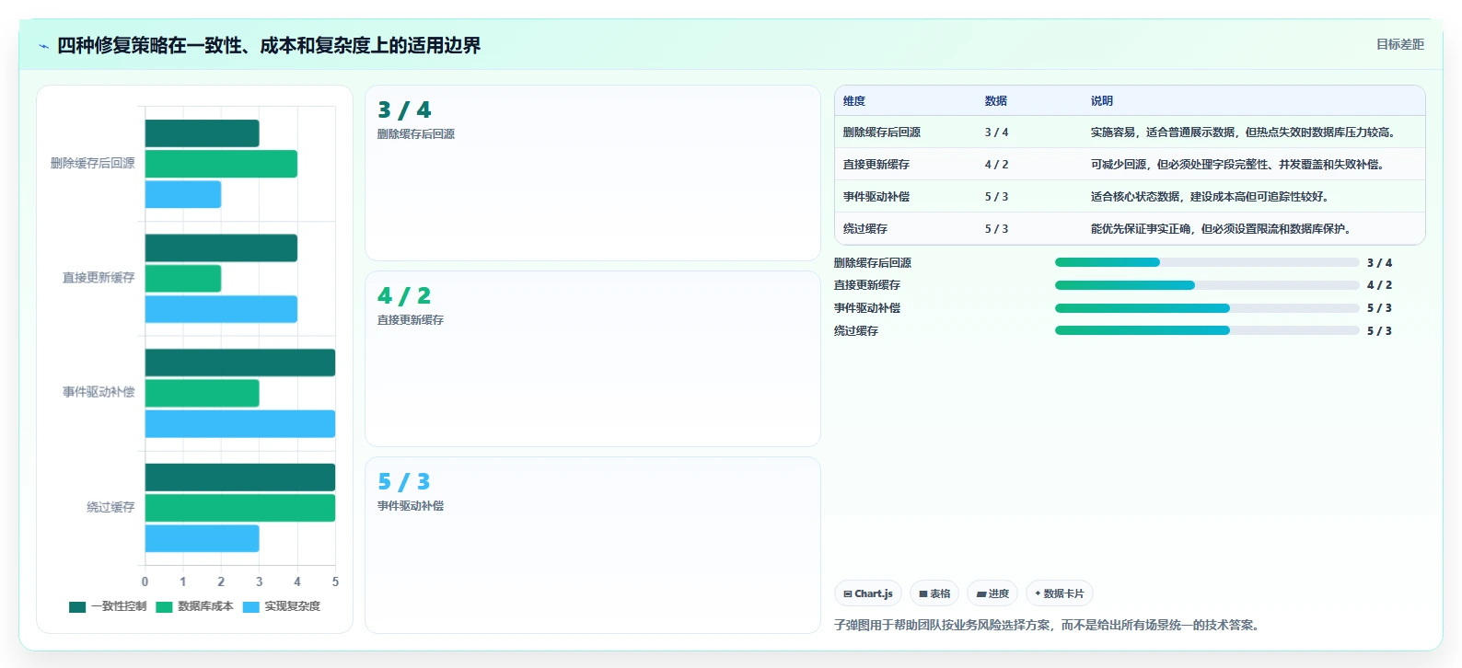This screenshot has height=668, width=1462.
Task: Click the 进度 chip's bar icon
Action: tap(981, 594)
